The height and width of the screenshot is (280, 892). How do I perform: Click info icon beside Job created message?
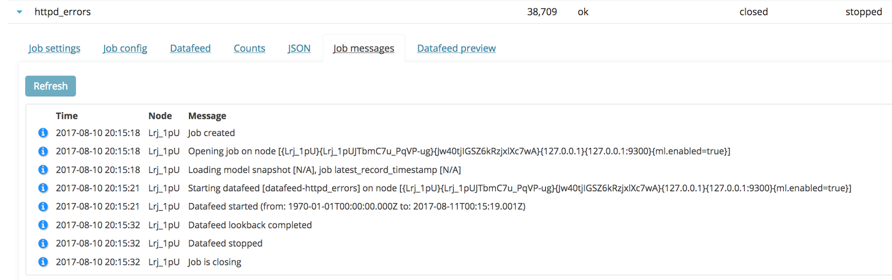click(x=43, y=133)
